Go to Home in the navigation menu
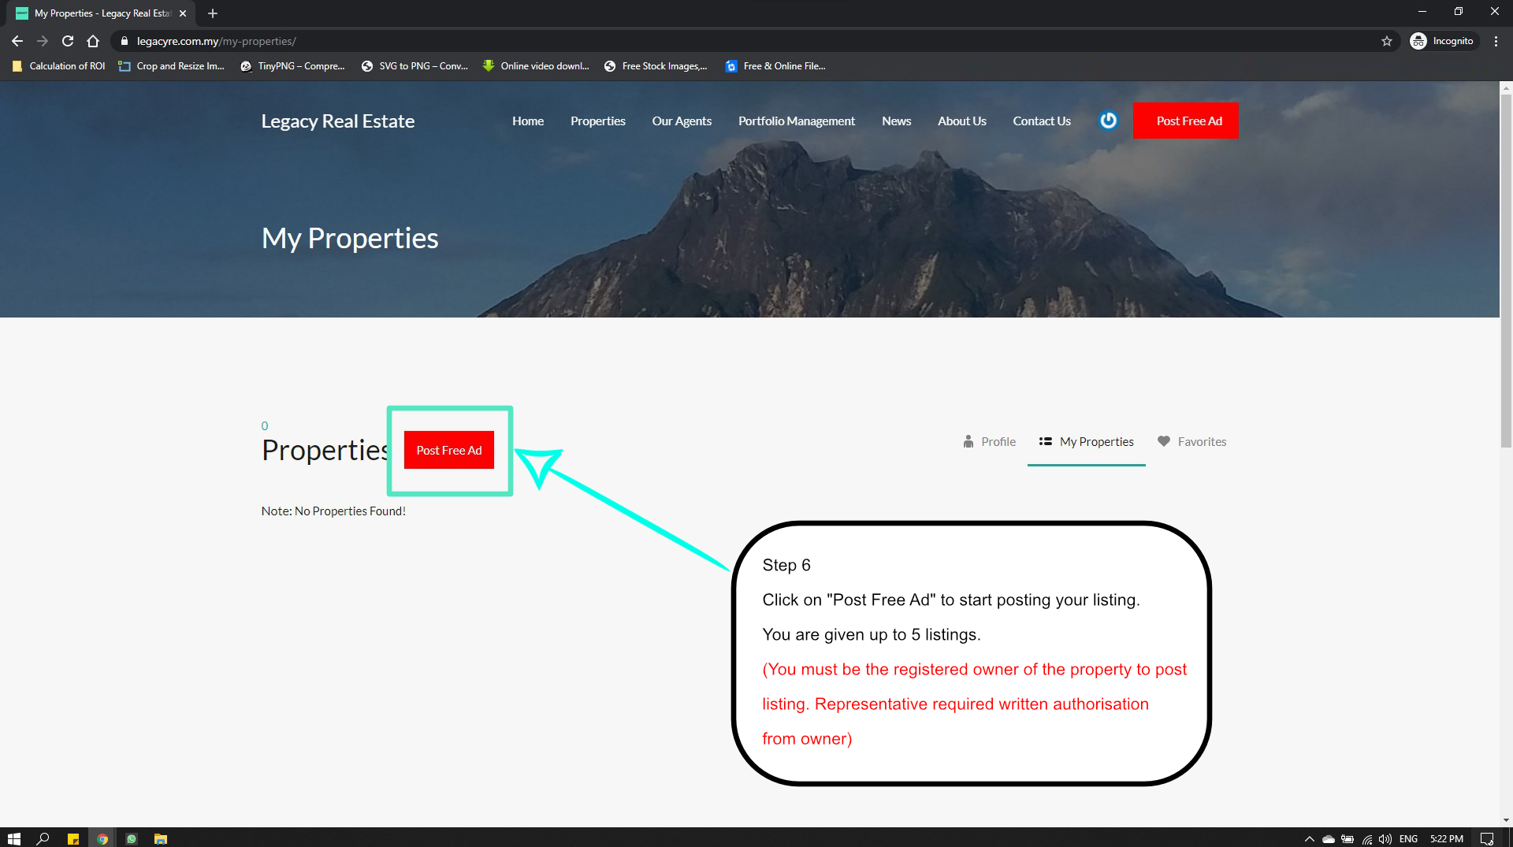Viewport: 1513px width, 847px height. [528, 121]
